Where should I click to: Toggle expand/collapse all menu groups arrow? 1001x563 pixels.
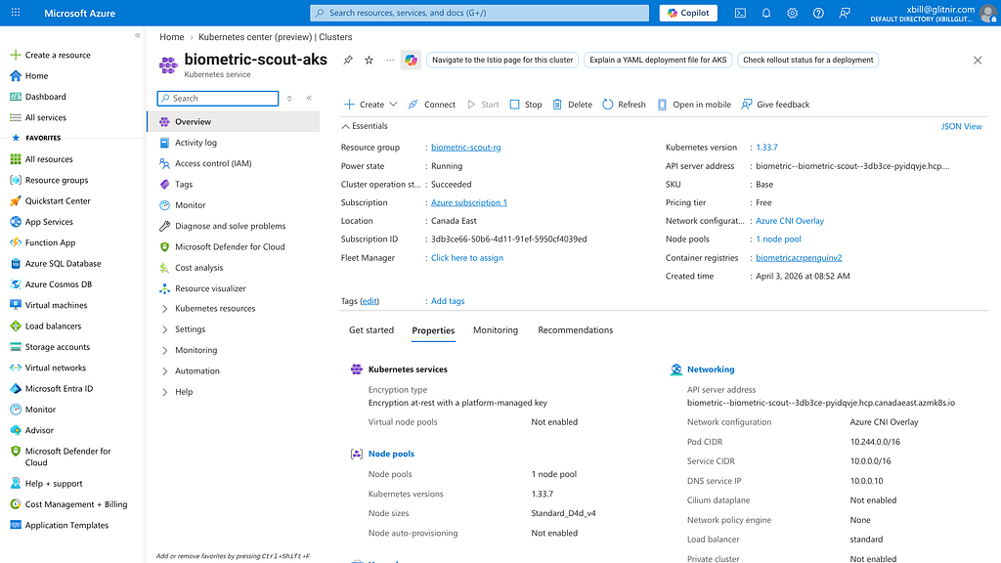(289, 99)
